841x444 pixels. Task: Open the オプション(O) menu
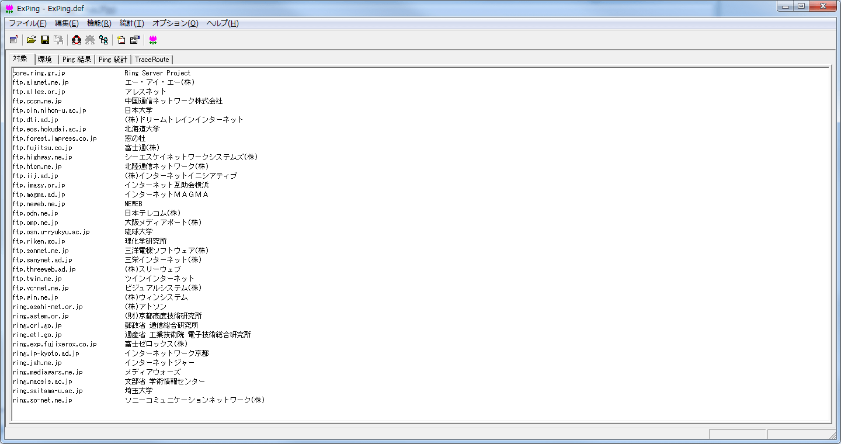175,23
